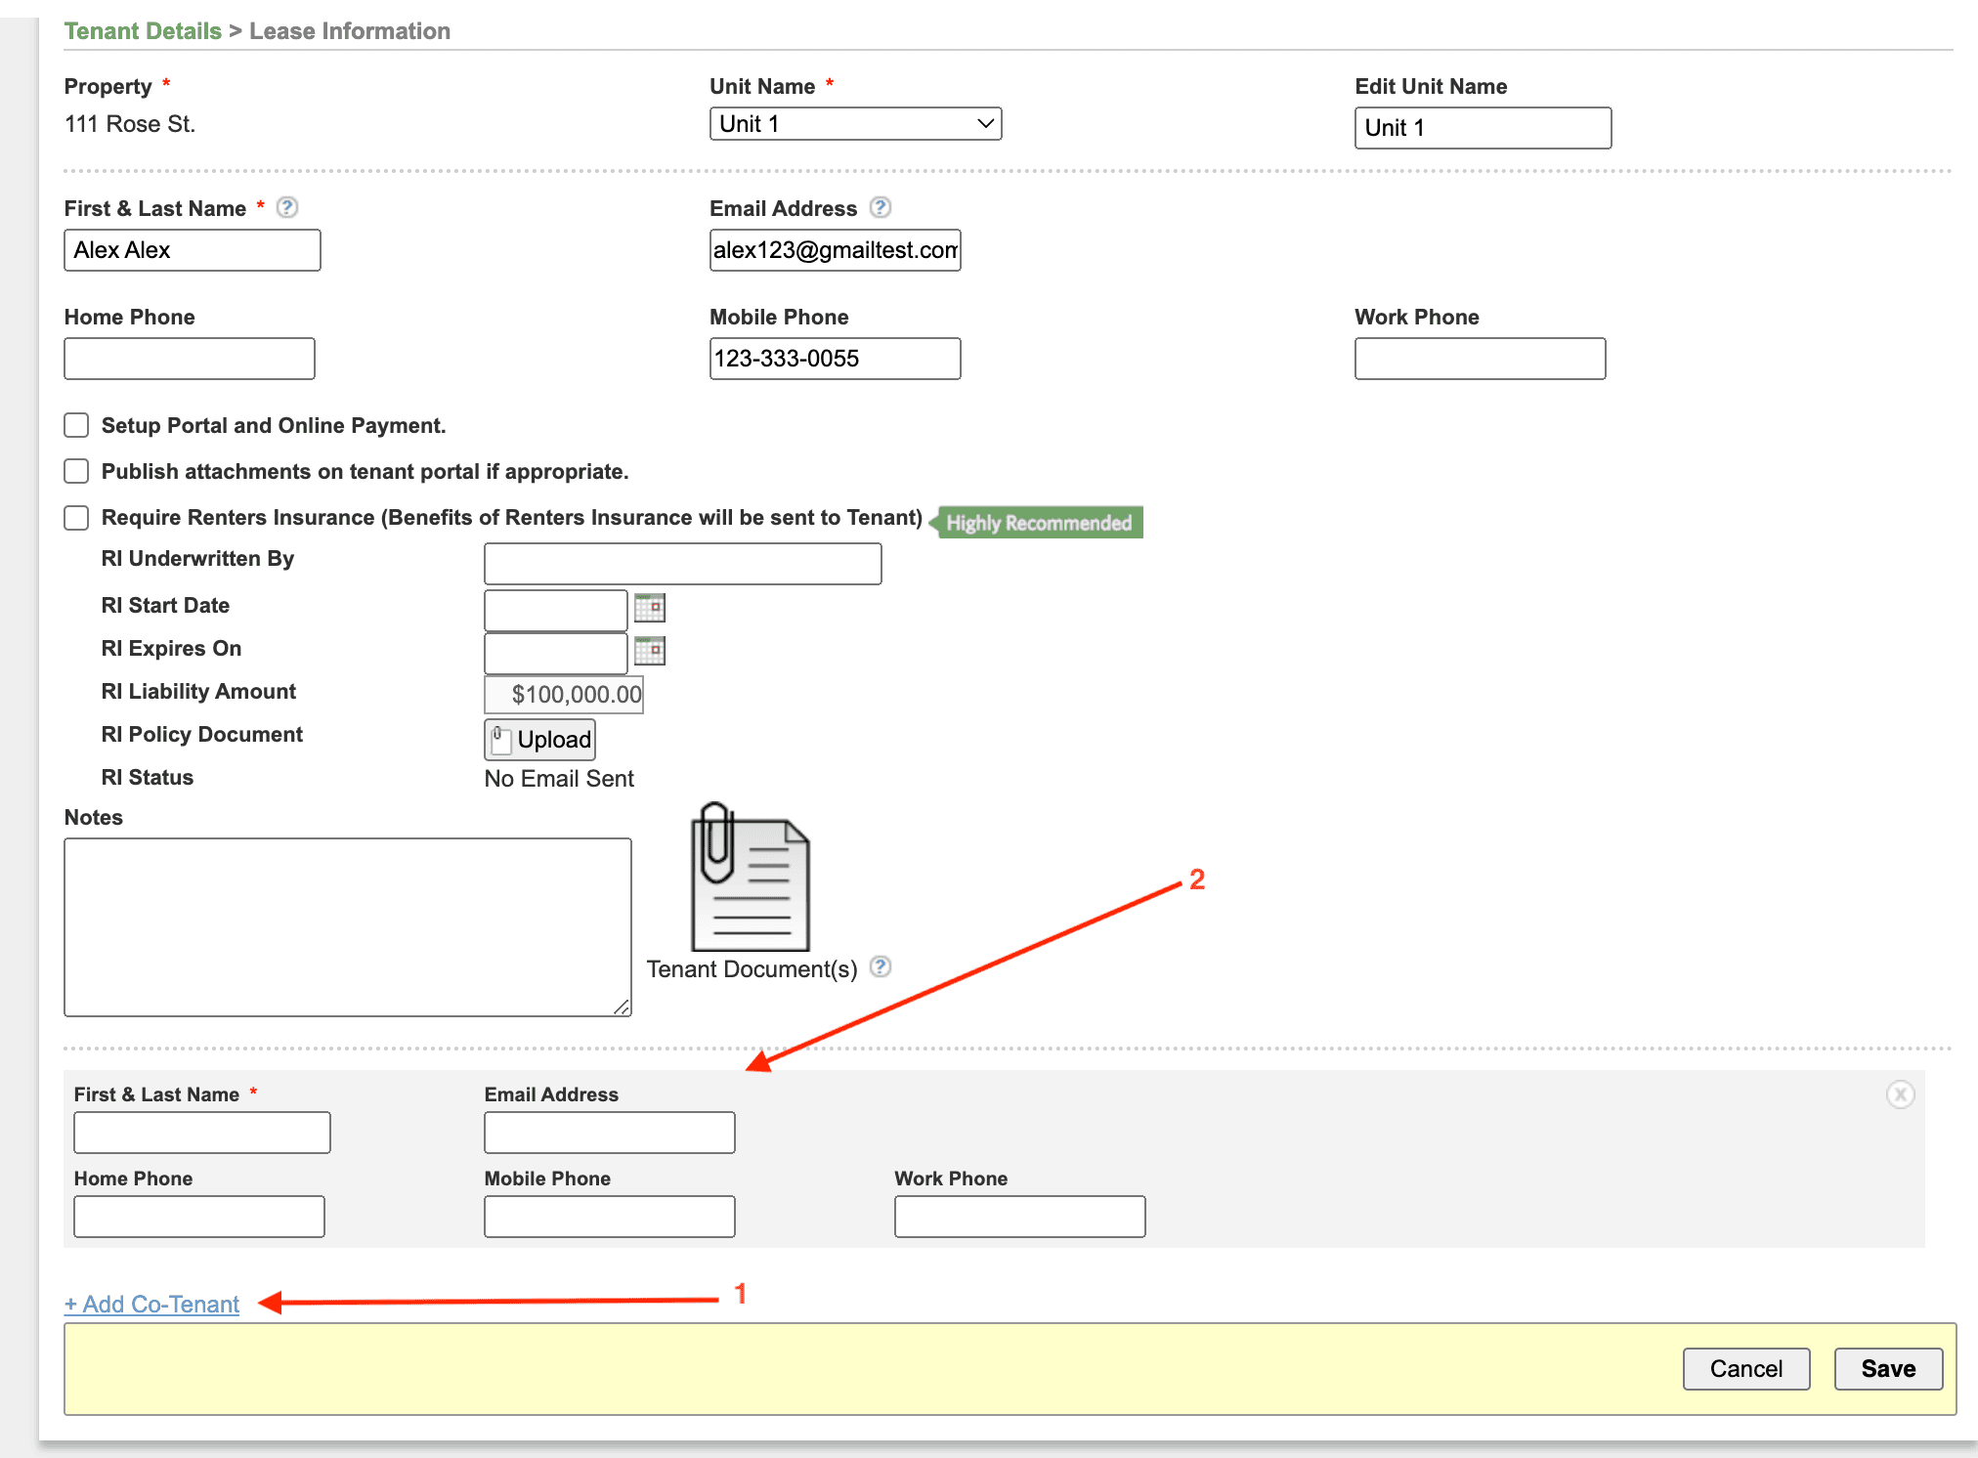Check Publish attachments on tenant portal

pyautogui.click(x=76, y=470)
